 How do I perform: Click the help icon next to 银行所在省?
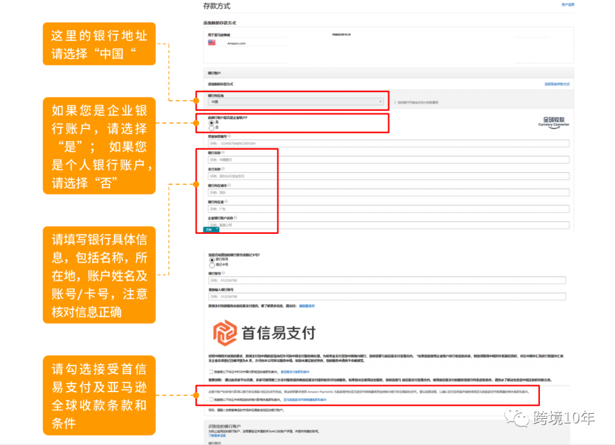(x=226, y=201)
